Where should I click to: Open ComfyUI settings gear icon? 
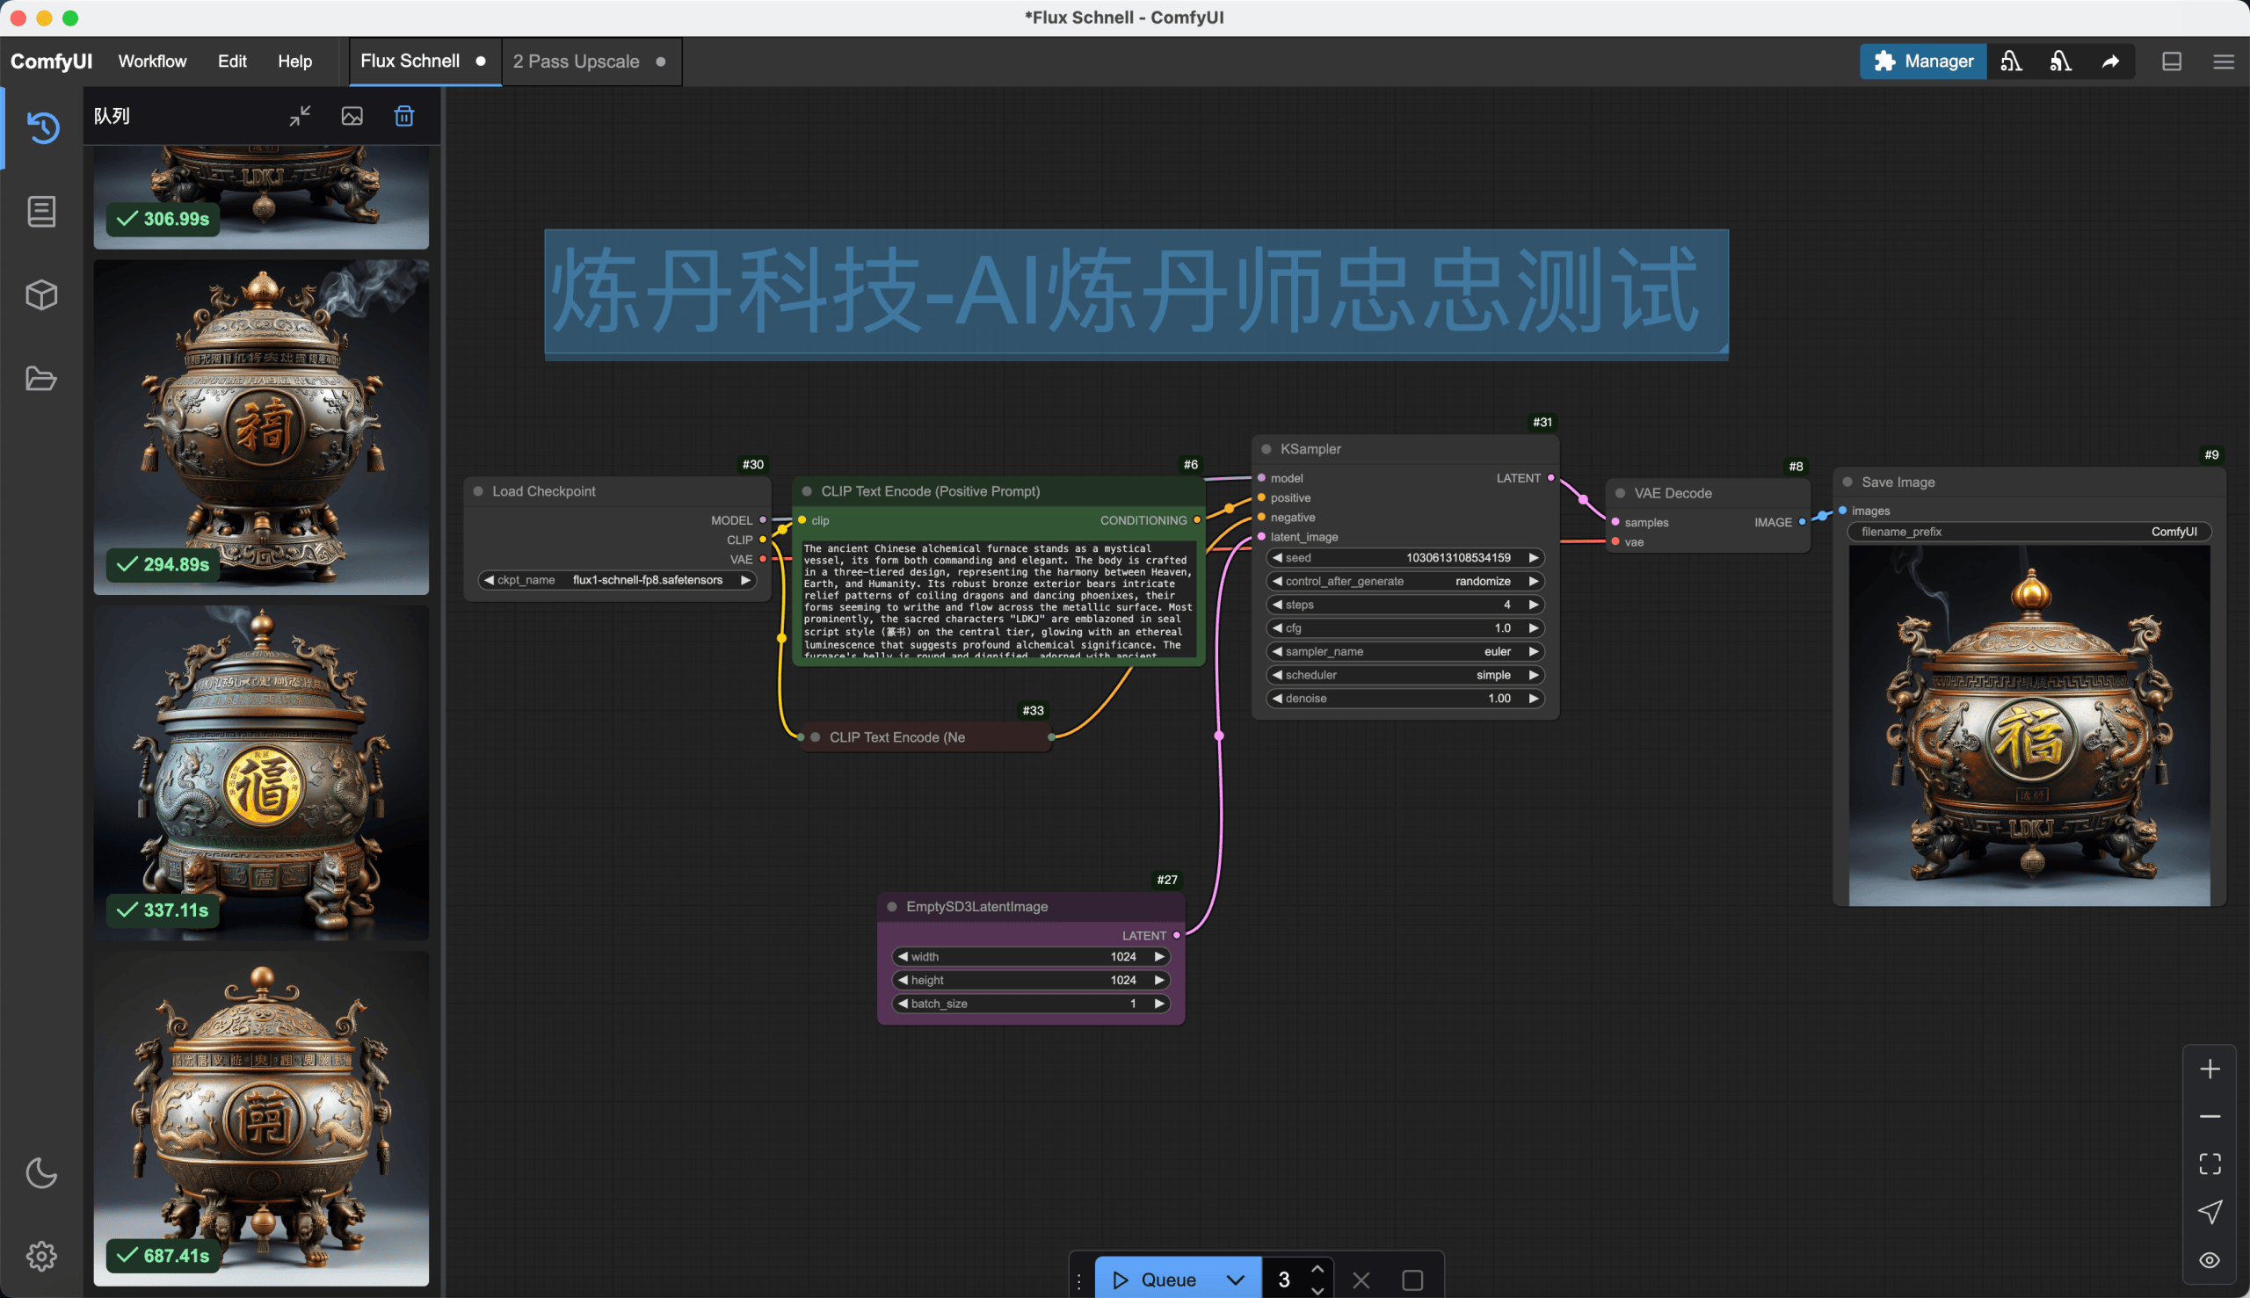[x=41, y=1256]
